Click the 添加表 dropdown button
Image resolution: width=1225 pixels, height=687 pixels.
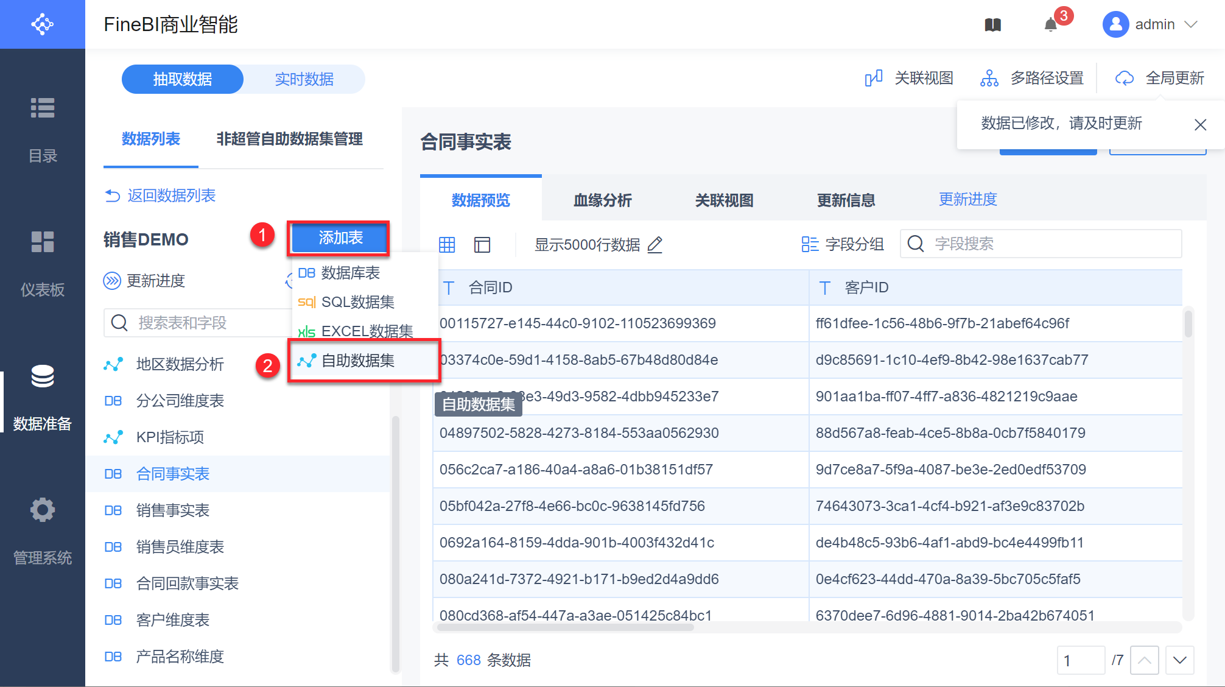tap(340, 238)
